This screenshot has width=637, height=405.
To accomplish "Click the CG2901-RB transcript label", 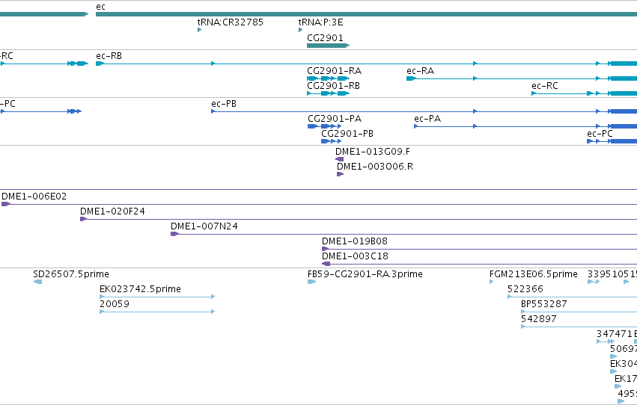I will click(x=334, y=86).
